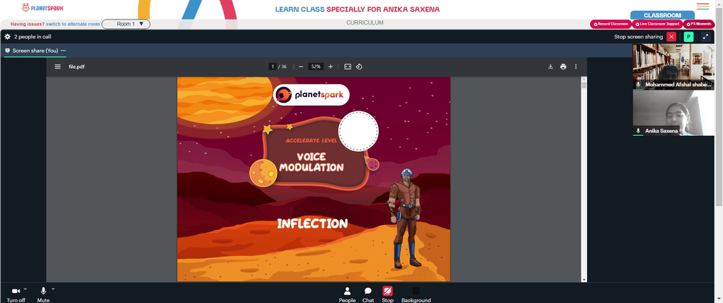Viewport: 723px width, 303px height.
Task: Click PS Moments button
Action: [x=699, y=24]
